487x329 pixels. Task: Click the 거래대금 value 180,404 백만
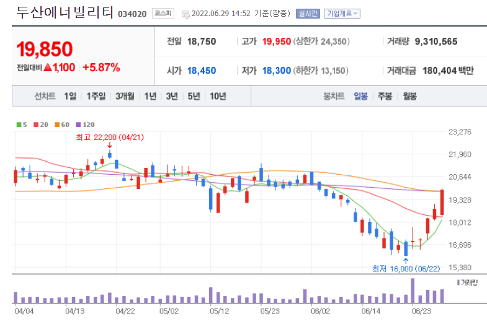point(448,71)
